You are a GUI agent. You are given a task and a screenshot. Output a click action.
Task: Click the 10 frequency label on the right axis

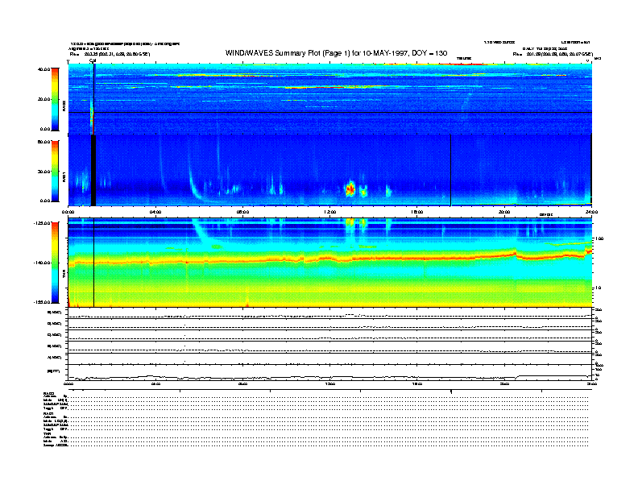tap(598, 288)
